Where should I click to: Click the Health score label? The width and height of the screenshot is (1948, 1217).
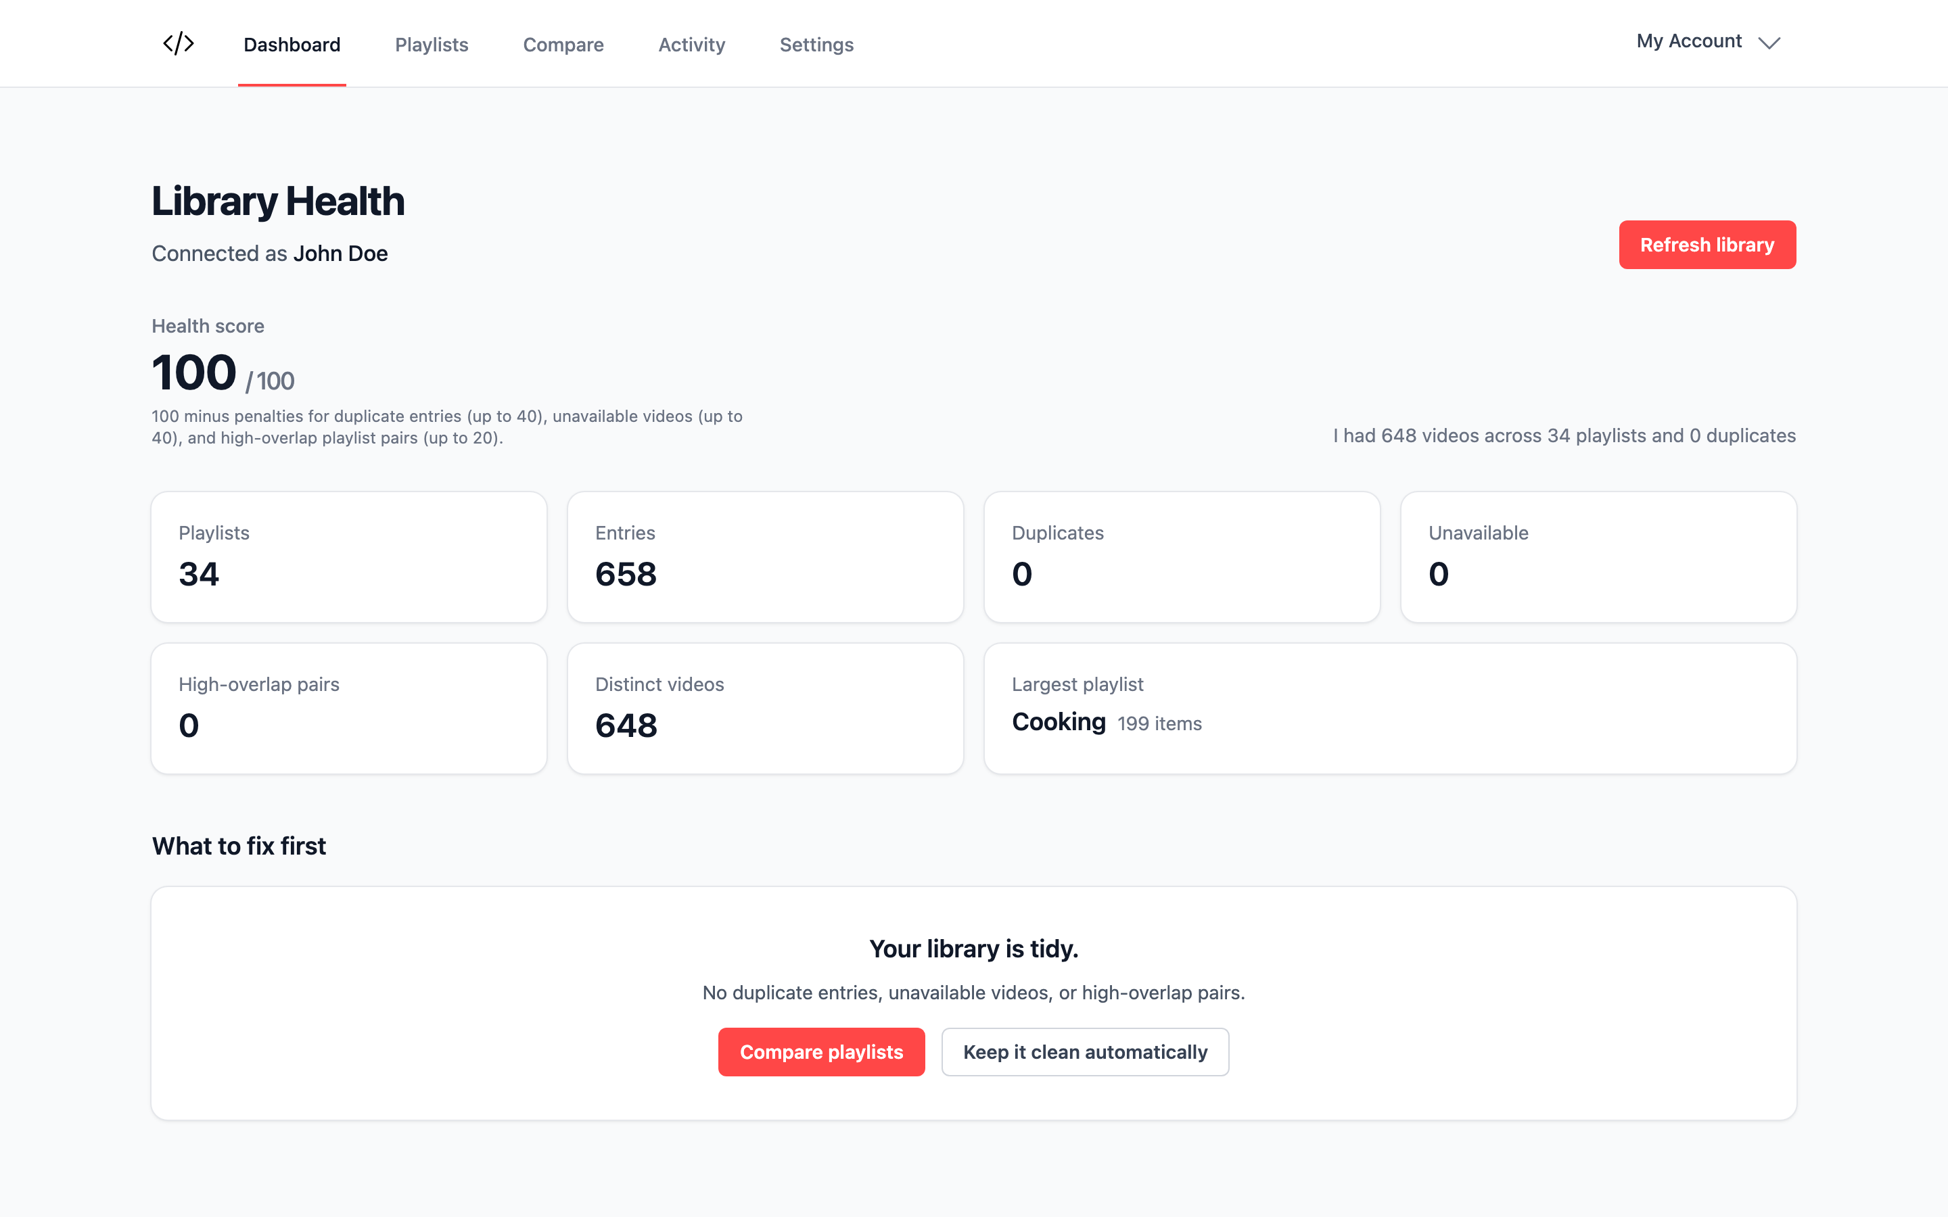[x=208, y=326]
